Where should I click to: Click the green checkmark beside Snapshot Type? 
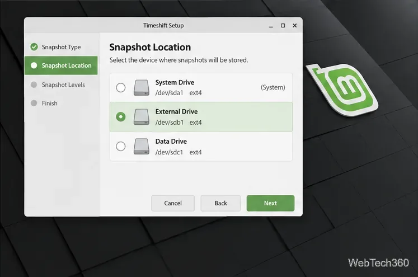[x=34, y=47]
